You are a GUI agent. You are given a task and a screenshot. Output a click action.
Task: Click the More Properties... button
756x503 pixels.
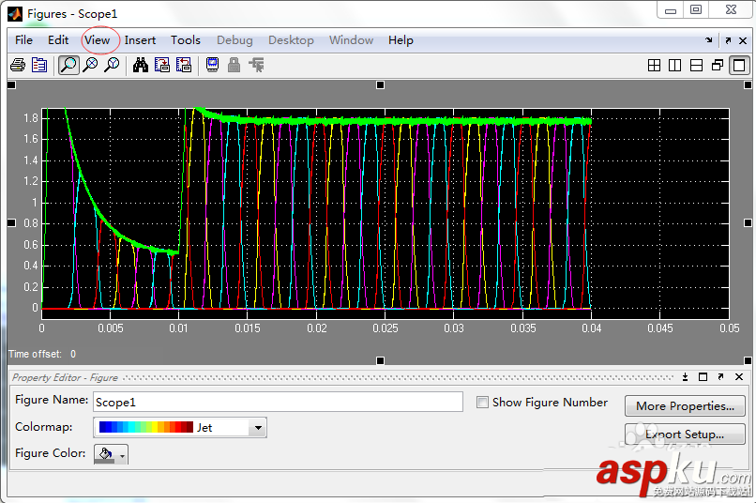pyautogui.click(x=685, y=406)
